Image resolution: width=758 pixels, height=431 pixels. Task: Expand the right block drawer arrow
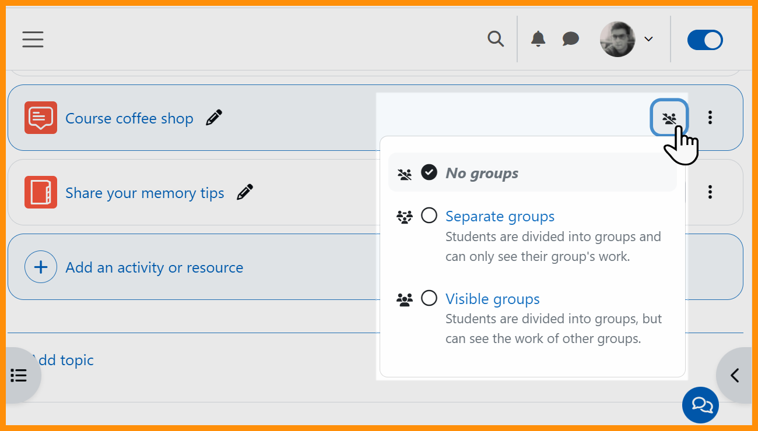pos(735,376)
